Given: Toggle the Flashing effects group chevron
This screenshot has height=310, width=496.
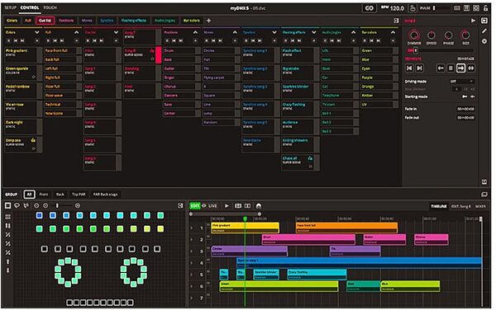Looking at the screenshot, I should (314, 32).
